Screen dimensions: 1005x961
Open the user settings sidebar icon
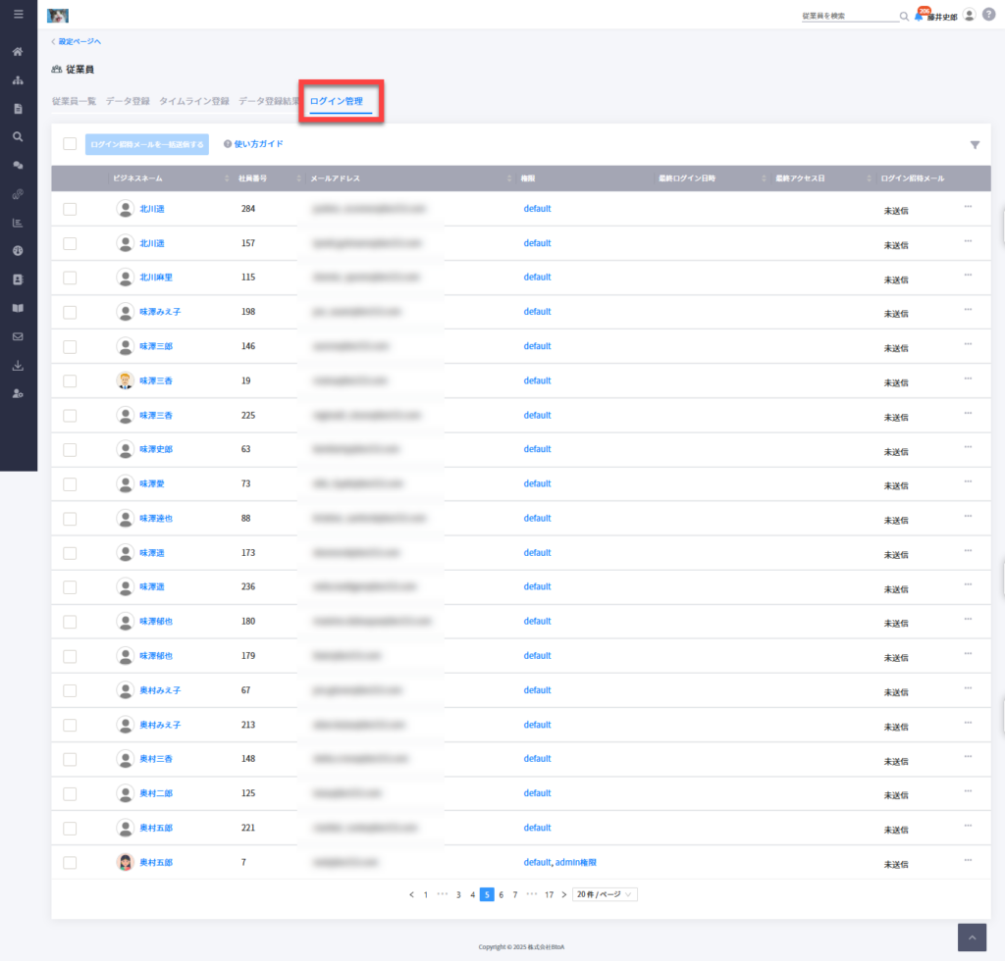18,393
